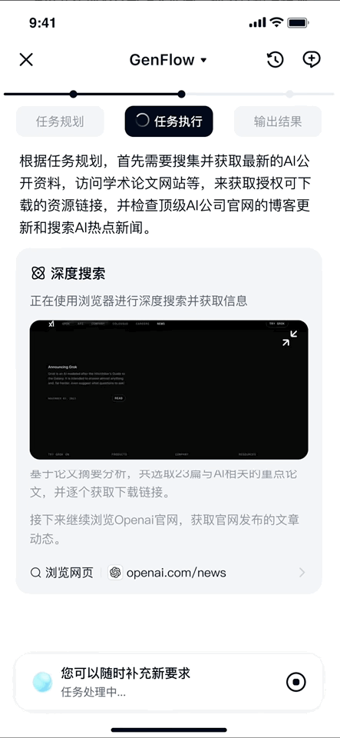
Task: Click the first progress dot on timeline
Action: pos(73,94)
